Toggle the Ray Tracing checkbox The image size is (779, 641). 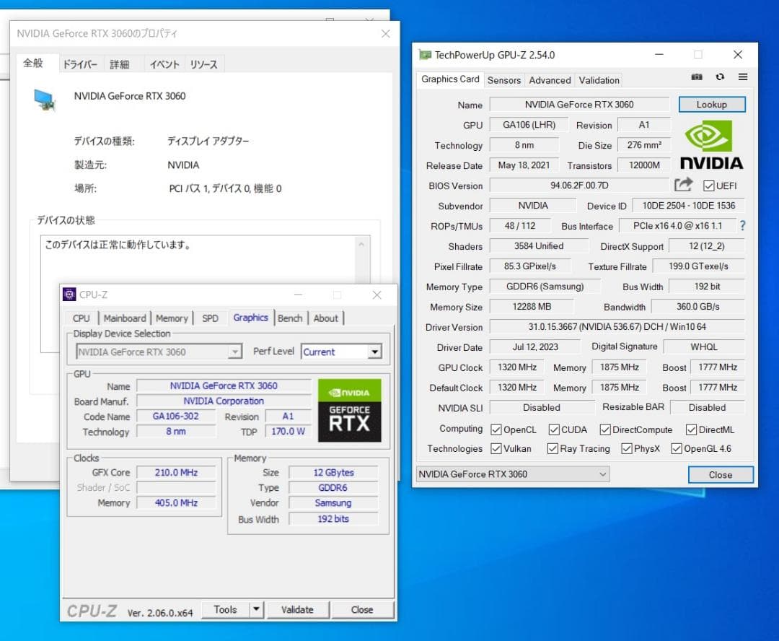[x=553, y=448]
